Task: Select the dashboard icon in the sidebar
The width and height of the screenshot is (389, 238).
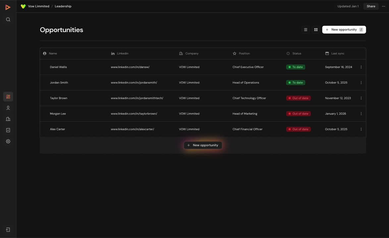Action: pos(8,96)
